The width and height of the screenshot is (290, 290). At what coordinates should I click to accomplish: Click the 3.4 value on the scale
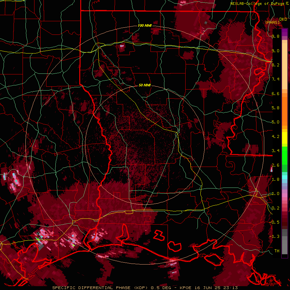click(x=275, y=151)
